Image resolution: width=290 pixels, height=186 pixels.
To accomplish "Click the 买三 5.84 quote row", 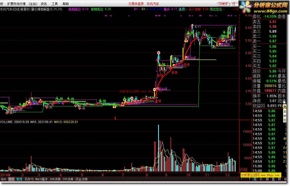I will pyautogui.click(x=269, y=56).
